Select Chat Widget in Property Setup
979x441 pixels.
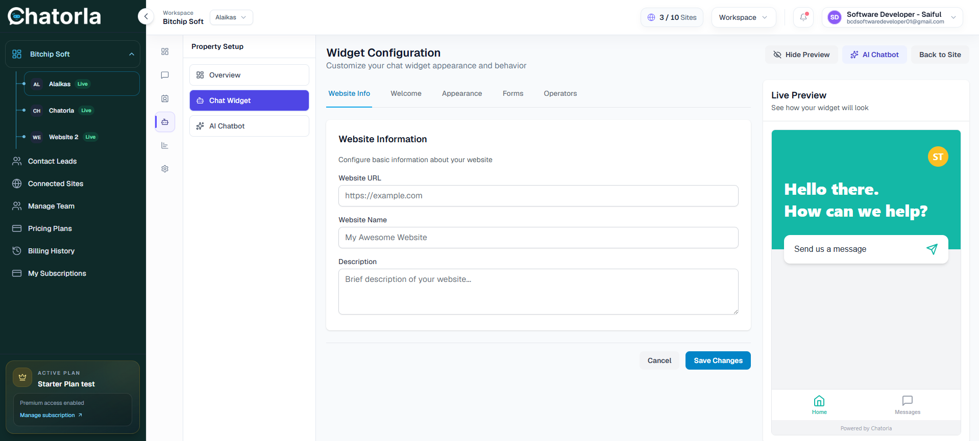click(x=249, y=100)
